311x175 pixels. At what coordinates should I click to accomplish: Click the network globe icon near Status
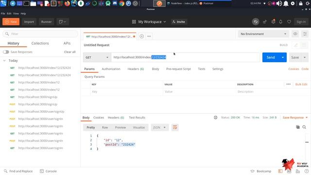[x=216, y=118]
